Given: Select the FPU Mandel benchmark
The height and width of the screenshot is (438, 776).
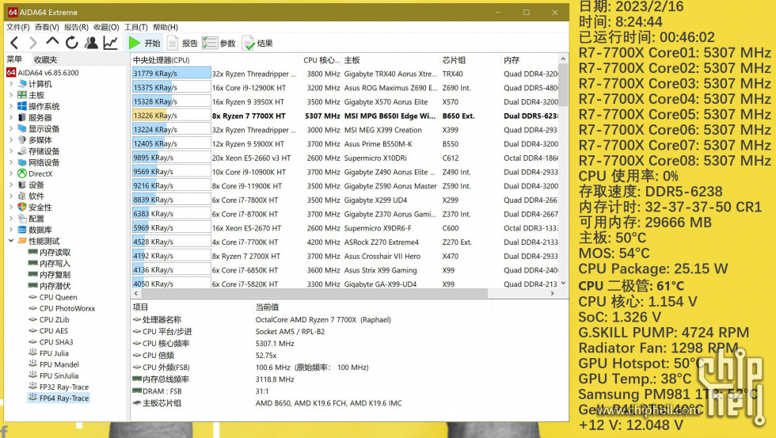Looking at the screenshot, I should 52,365.
